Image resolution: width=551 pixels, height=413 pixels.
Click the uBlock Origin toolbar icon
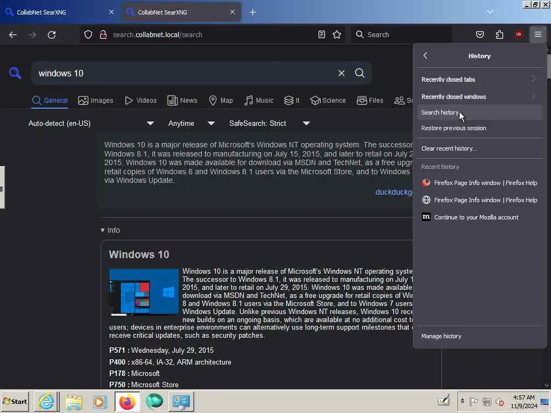tap(518, 34)
